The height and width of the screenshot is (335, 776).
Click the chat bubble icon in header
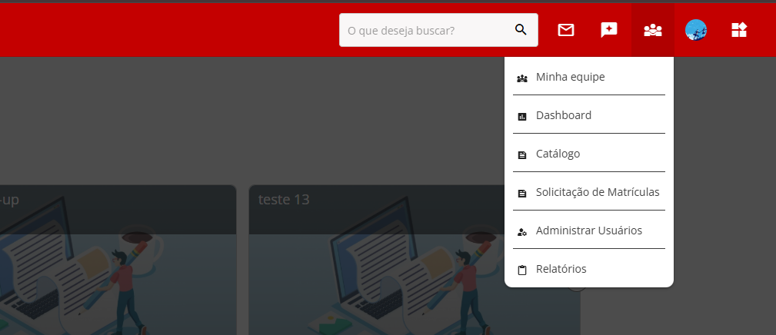point(609,30)
